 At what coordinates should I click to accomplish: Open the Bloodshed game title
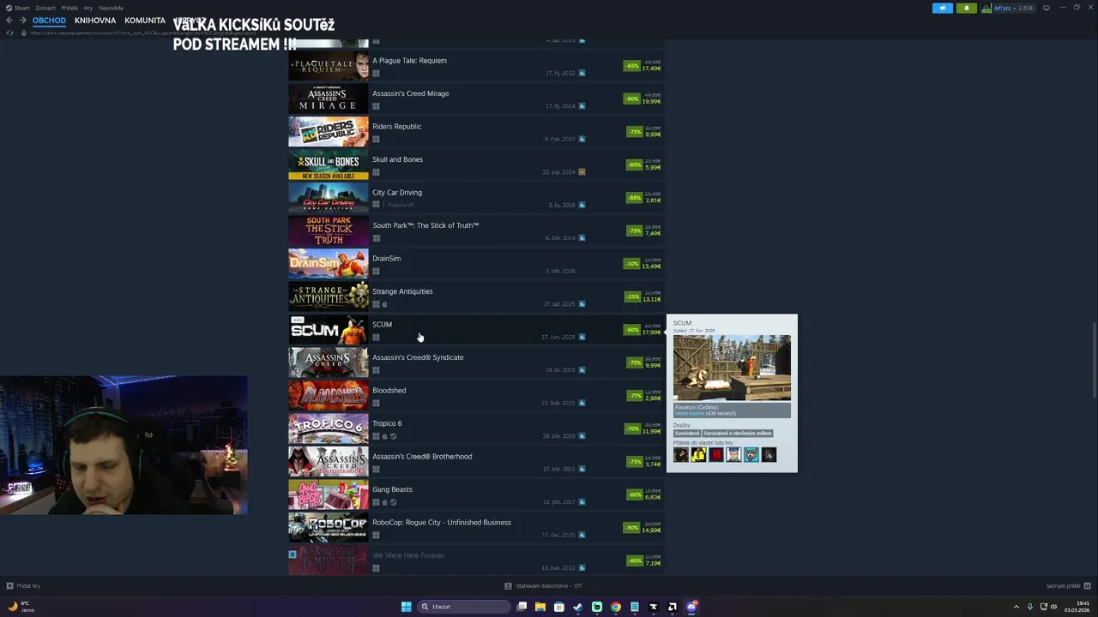click(x=389, y=390)
